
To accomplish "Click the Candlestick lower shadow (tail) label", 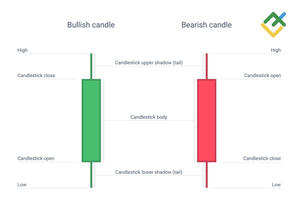I will 149,172.
